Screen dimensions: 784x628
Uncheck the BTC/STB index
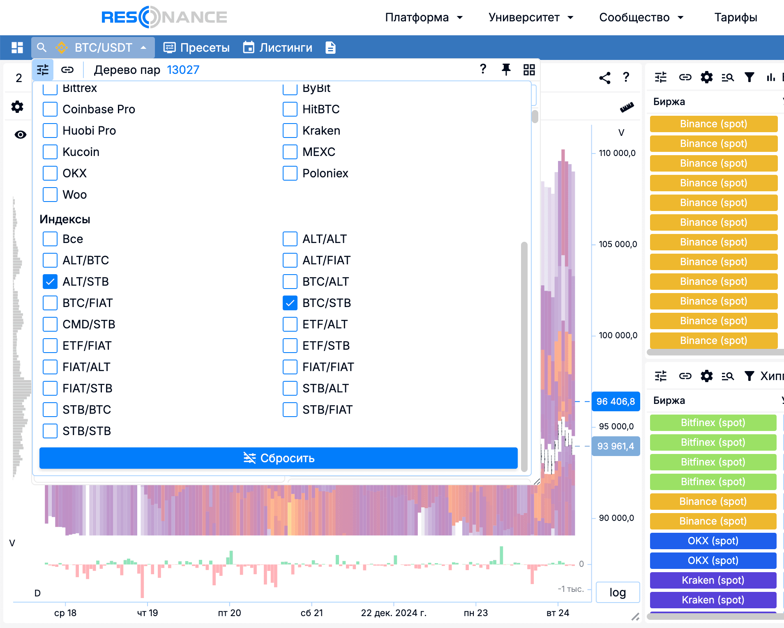pyautogui.click(x=290, y=303)
